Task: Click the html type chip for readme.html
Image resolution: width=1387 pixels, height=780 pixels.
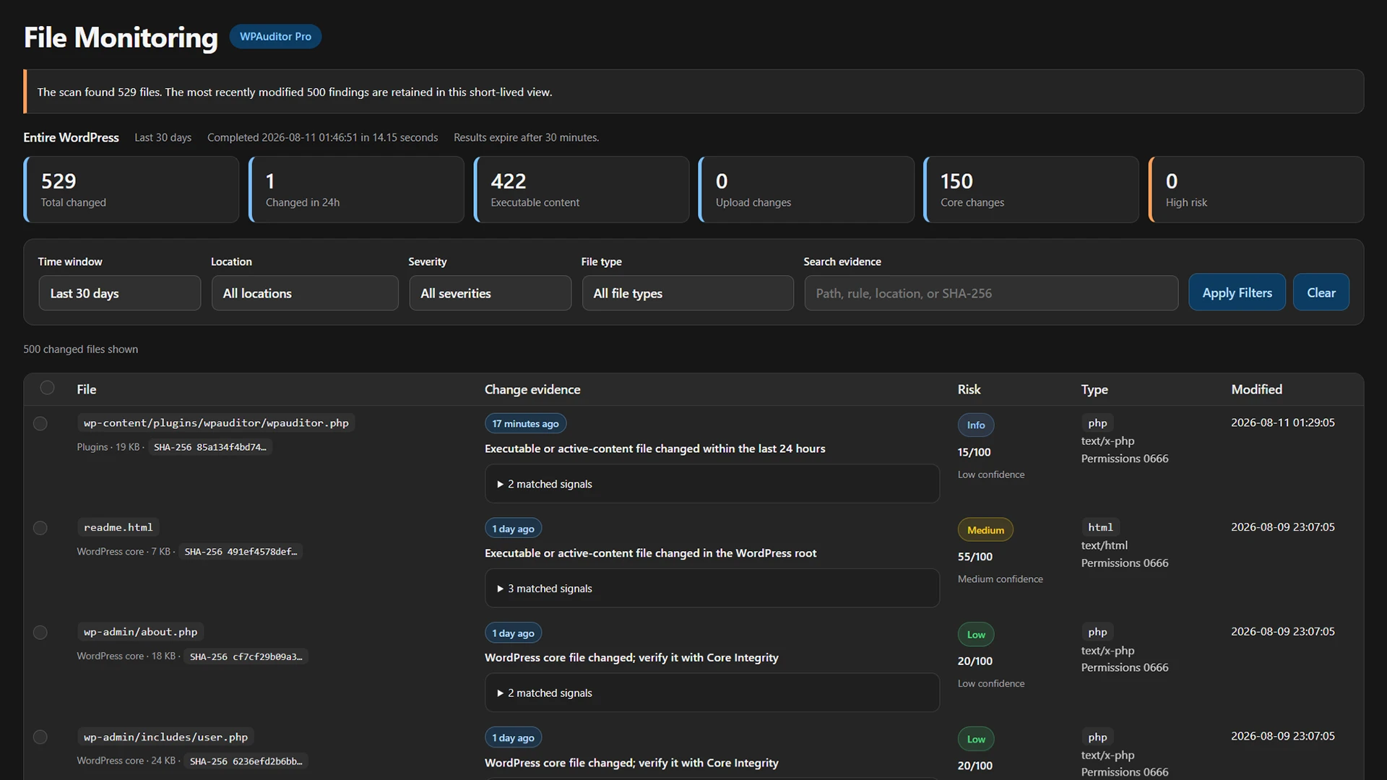Action: coord(1100,527)
